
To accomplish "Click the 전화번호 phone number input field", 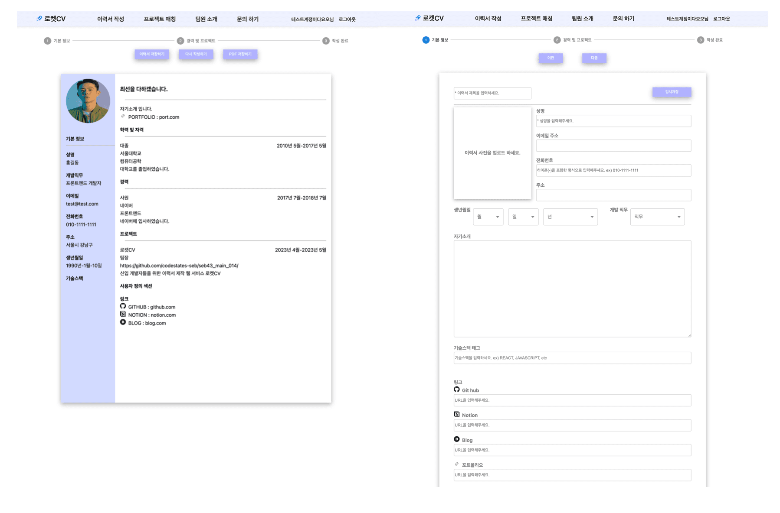I will pyautogui.click(x=613, y=170).
